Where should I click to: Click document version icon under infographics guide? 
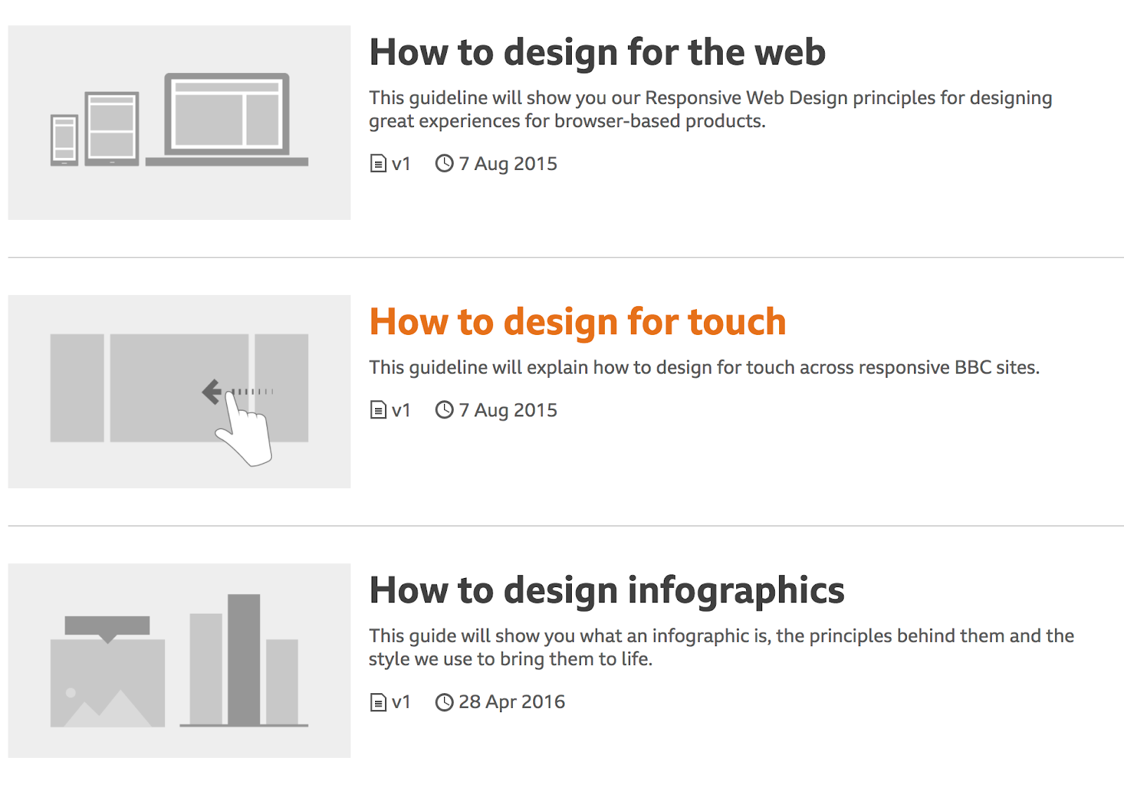(378, 702)
